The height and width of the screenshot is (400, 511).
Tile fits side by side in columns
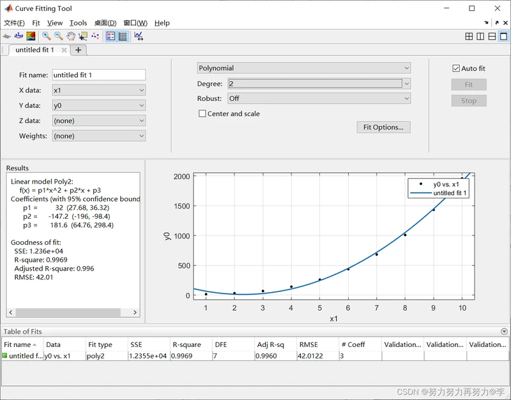(480, 36)
